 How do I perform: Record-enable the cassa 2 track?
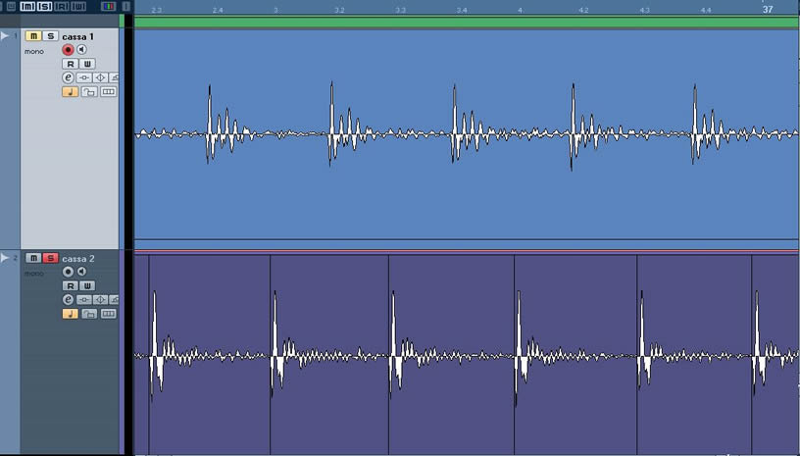point(68,272)
